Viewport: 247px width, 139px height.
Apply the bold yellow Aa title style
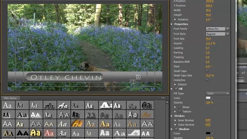[36, 133]
